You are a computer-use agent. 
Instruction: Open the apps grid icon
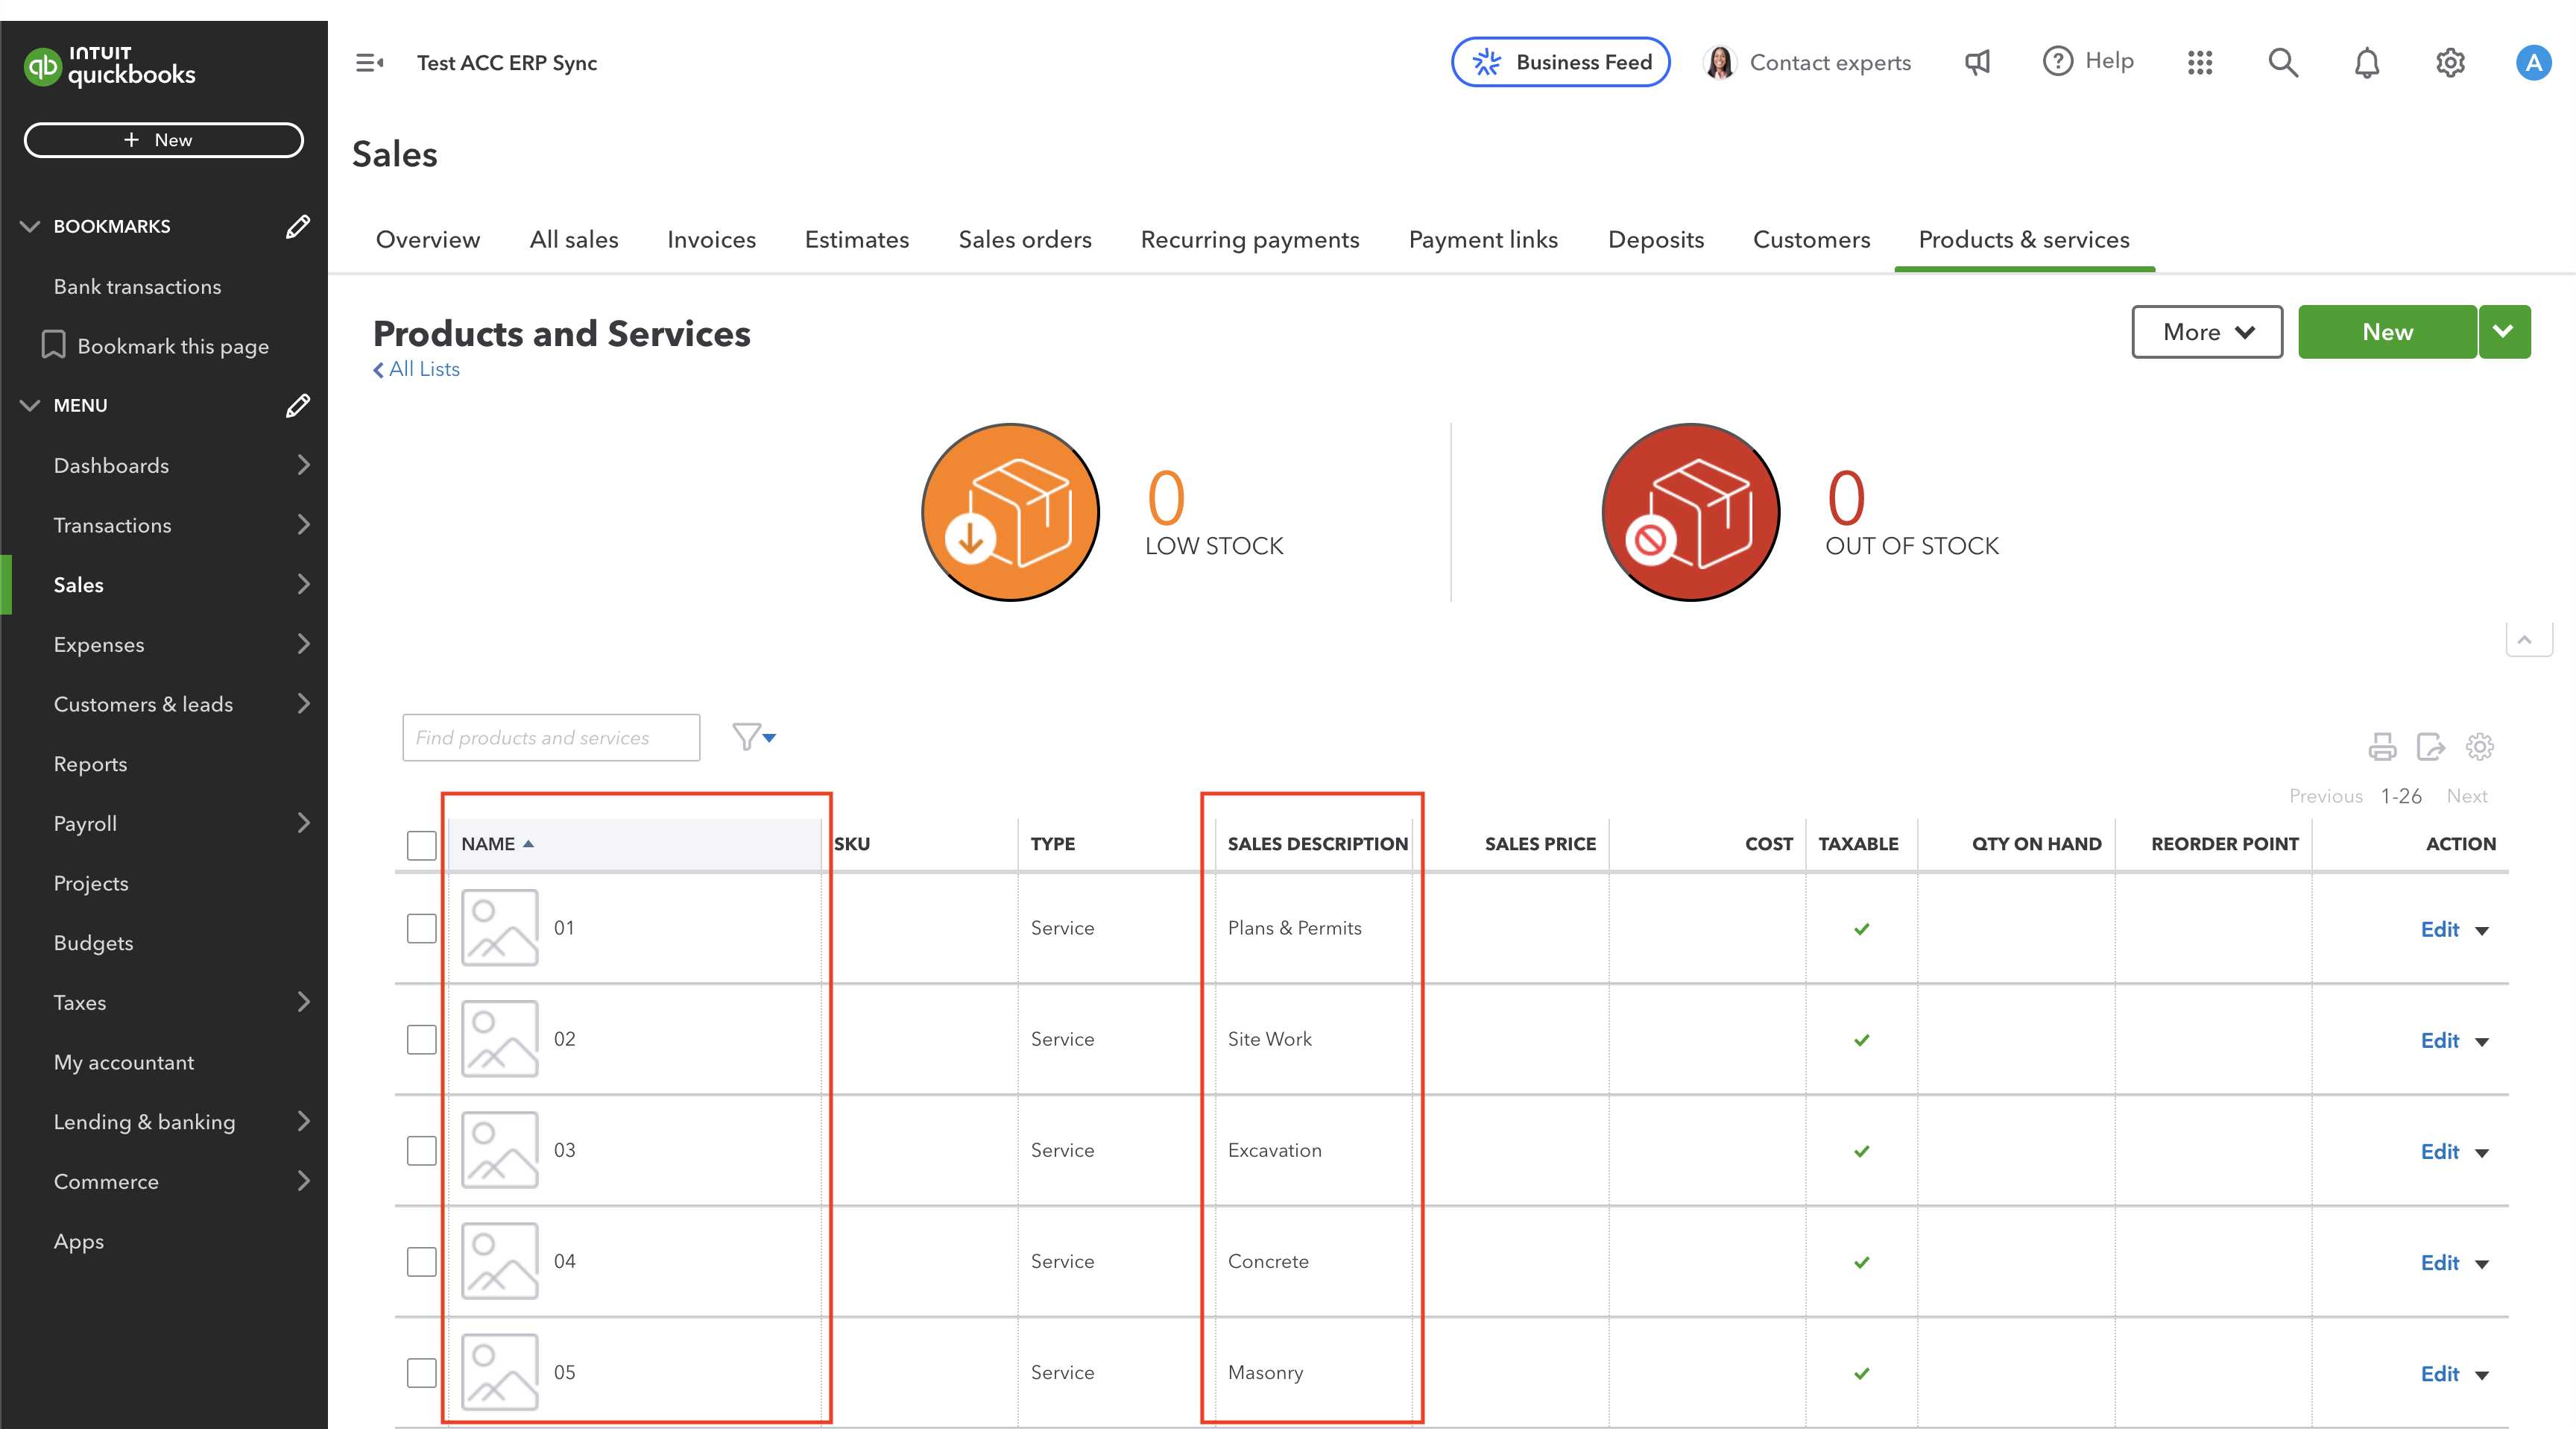pos(2200,62)
